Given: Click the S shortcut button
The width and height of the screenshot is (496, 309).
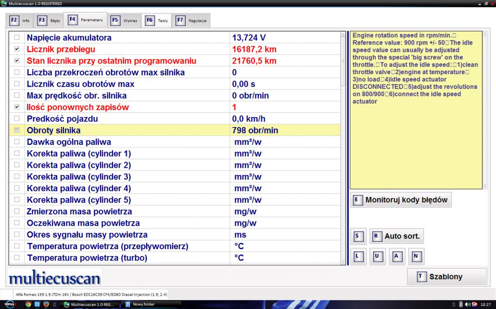Looking at the screenshot, I should pyautogui.click(x=358, y=236).
